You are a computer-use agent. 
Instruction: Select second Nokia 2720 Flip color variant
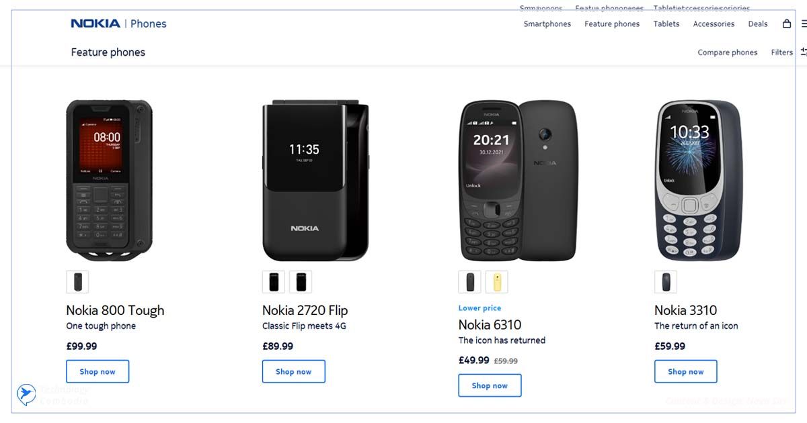pyautogui.click(x=301, y=282)
